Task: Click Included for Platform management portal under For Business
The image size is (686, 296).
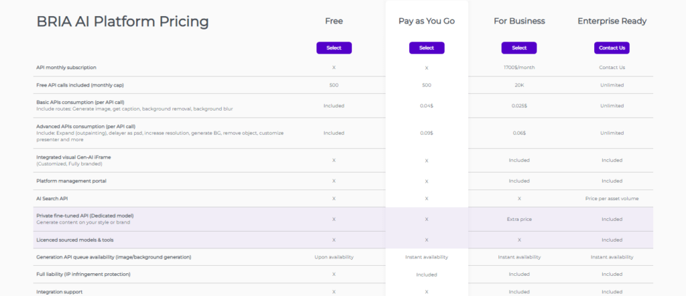Action: pos(519,181)
